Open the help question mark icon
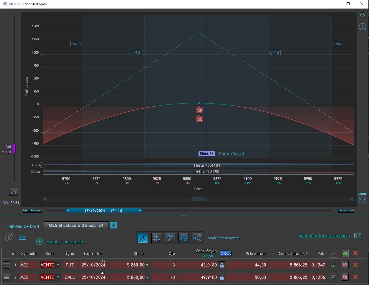Viewport: 369px width, 285px height. [x=363, y=27]
